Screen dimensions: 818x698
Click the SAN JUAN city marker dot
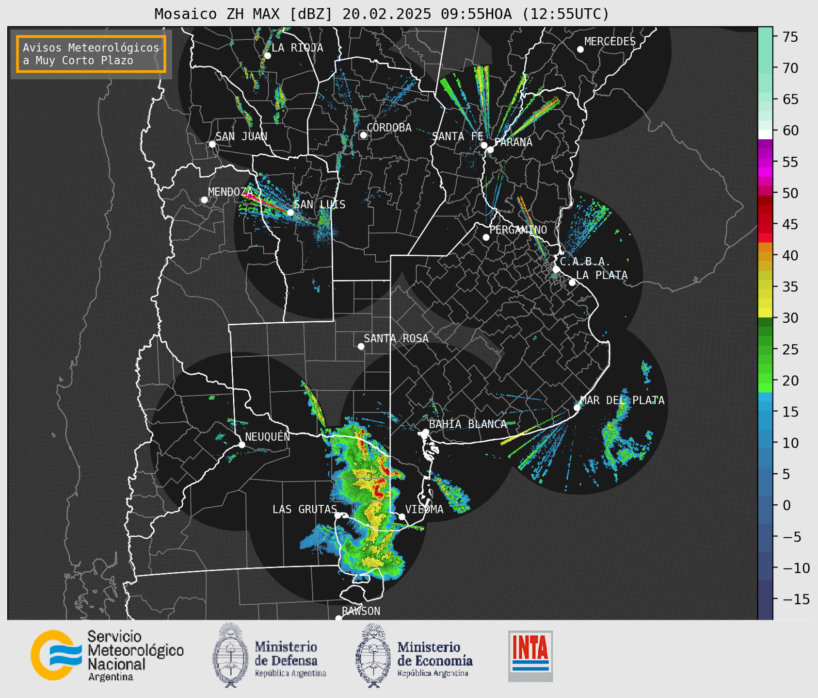(x=212, y=144)
